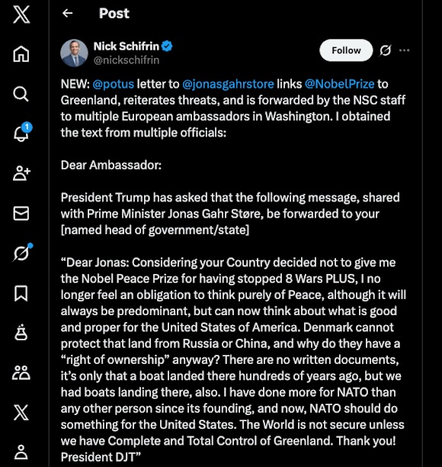Click Nick Schifrin's profile photo
Viewport: 442px width, 467px height.
click(75, 53)
